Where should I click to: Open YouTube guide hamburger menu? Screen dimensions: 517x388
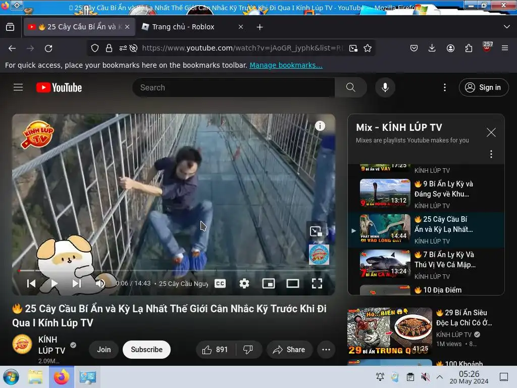point(18,87)
